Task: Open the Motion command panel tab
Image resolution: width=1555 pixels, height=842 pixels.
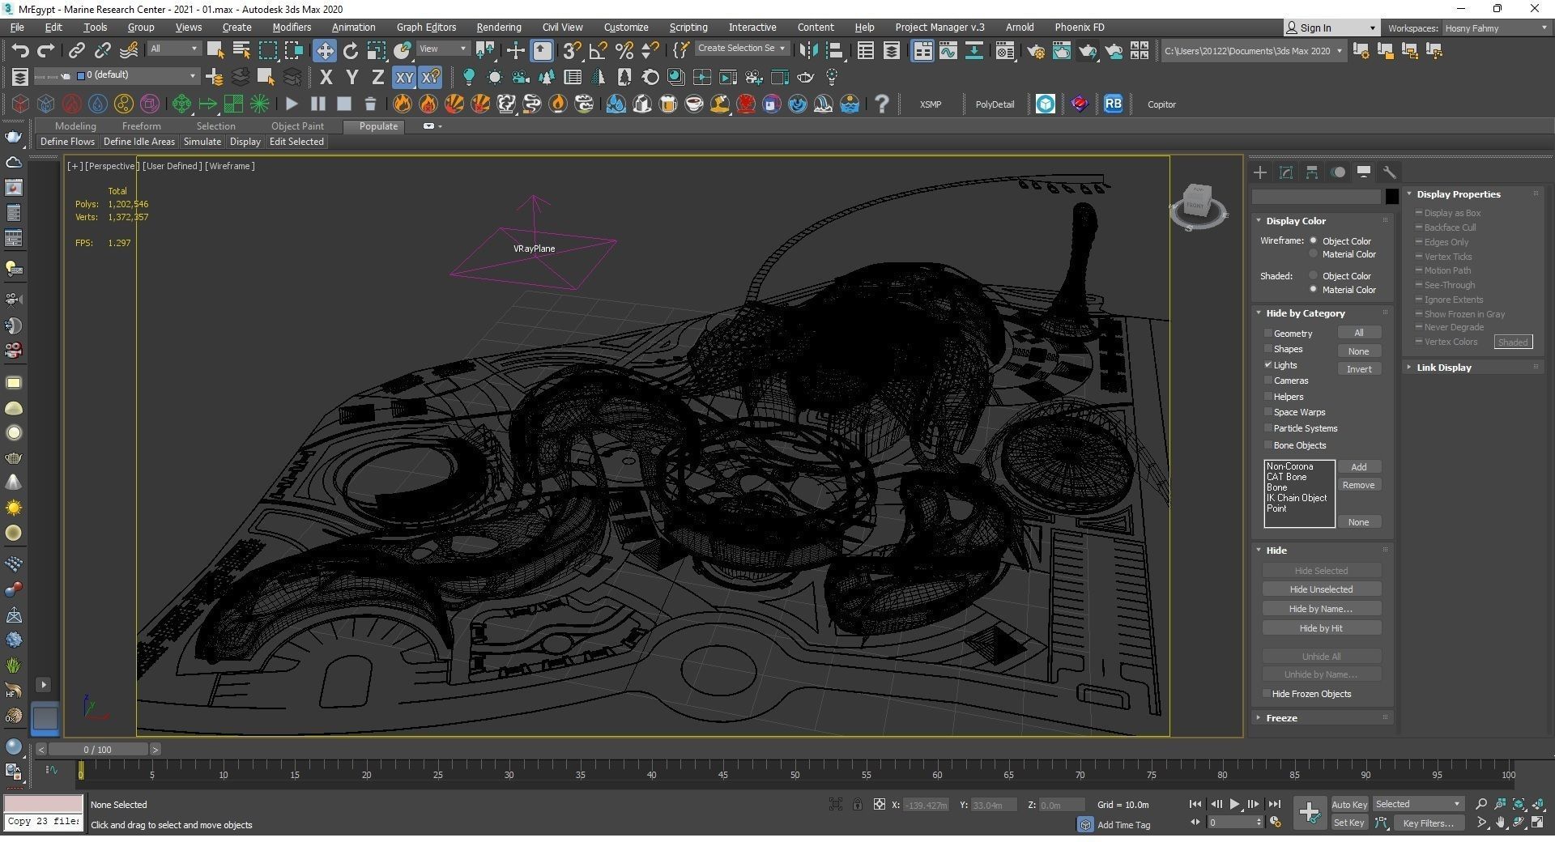Action: [x=1338, y=172]
